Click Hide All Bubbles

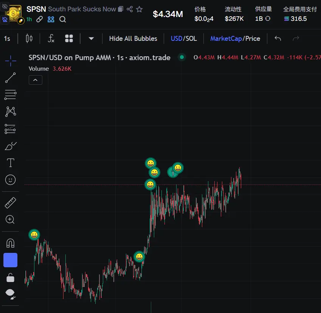[x=133, y=39]
